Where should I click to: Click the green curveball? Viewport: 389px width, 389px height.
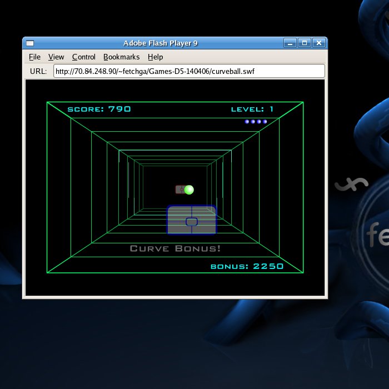[x=189, y=190]
